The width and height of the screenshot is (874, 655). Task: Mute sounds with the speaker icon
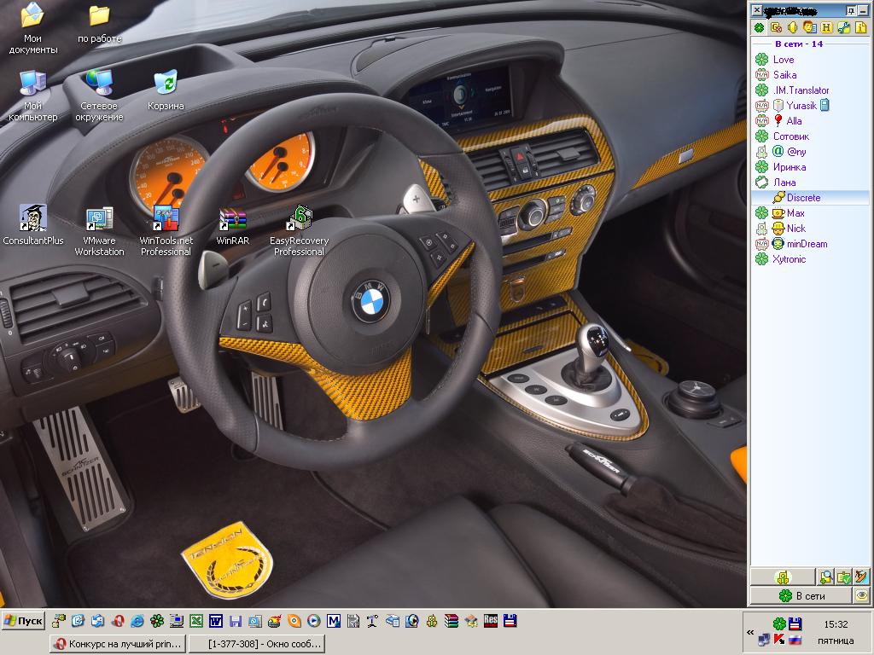coord(793,27)
